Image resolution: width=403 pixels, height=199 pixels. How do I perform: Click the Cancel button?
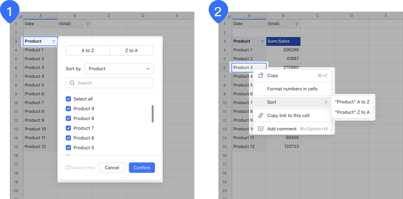click(112, 168)
